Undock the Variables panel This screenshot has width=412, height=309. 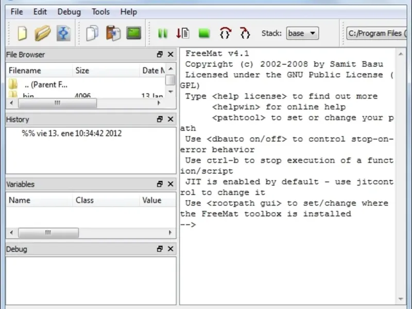(x=160, y=184)
